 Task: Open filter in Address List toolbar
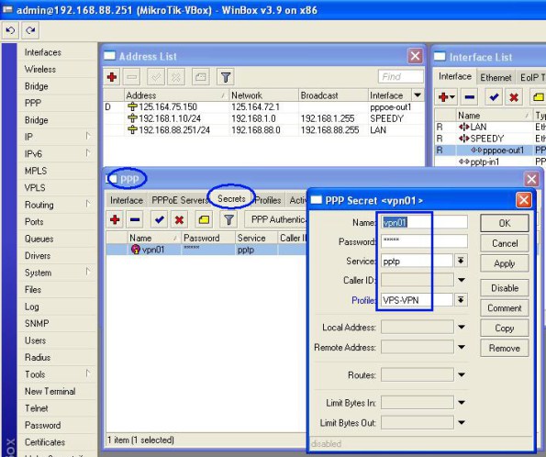click(x=226, y=77)
